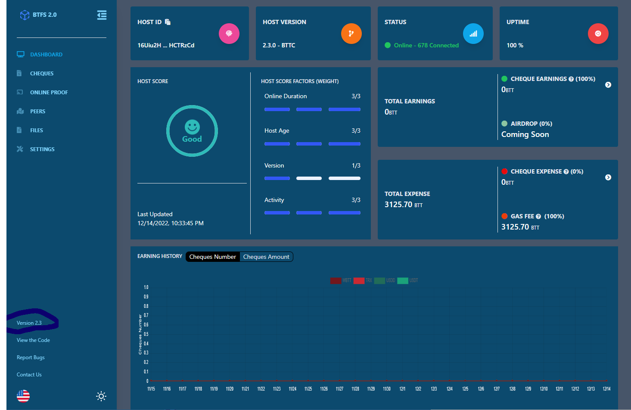Open Settings from the sidebar
This screenshot has height=410, width=631.
click(x=42, y=149)
